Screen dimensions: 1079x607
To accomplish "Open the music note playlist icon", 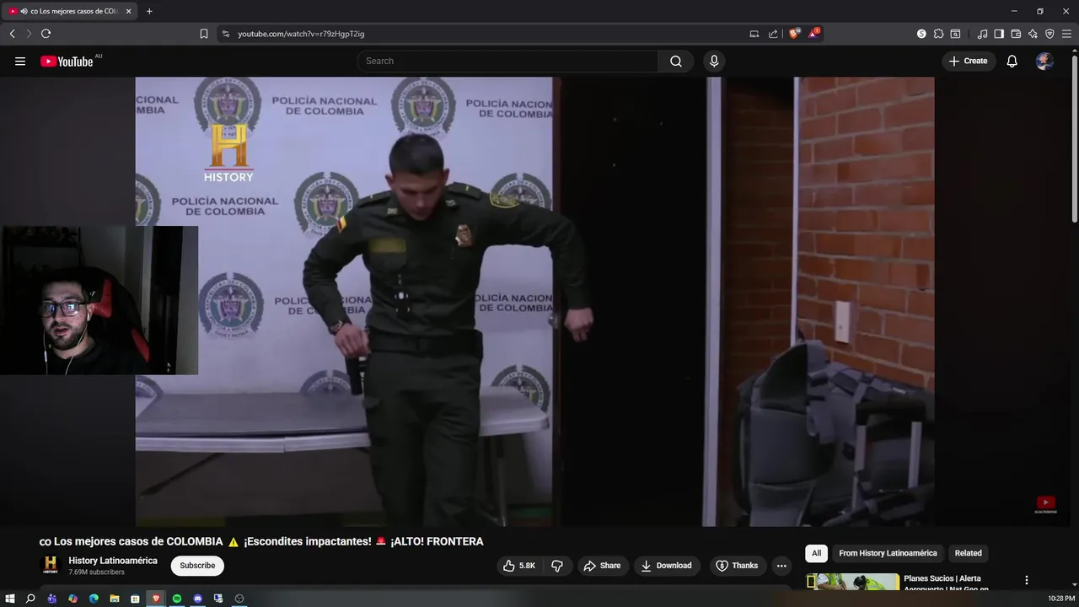I will (982, 34).
